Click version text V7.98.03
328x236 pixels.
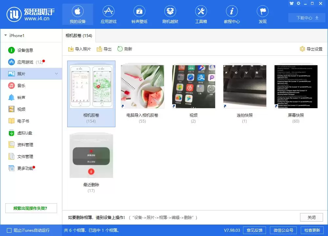(232, 230)
